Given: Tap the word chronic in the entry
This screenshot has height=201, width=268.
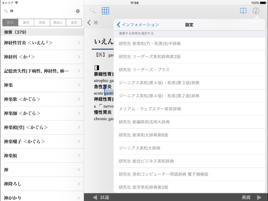Looking at the screenshot, I should click(101, 119).
